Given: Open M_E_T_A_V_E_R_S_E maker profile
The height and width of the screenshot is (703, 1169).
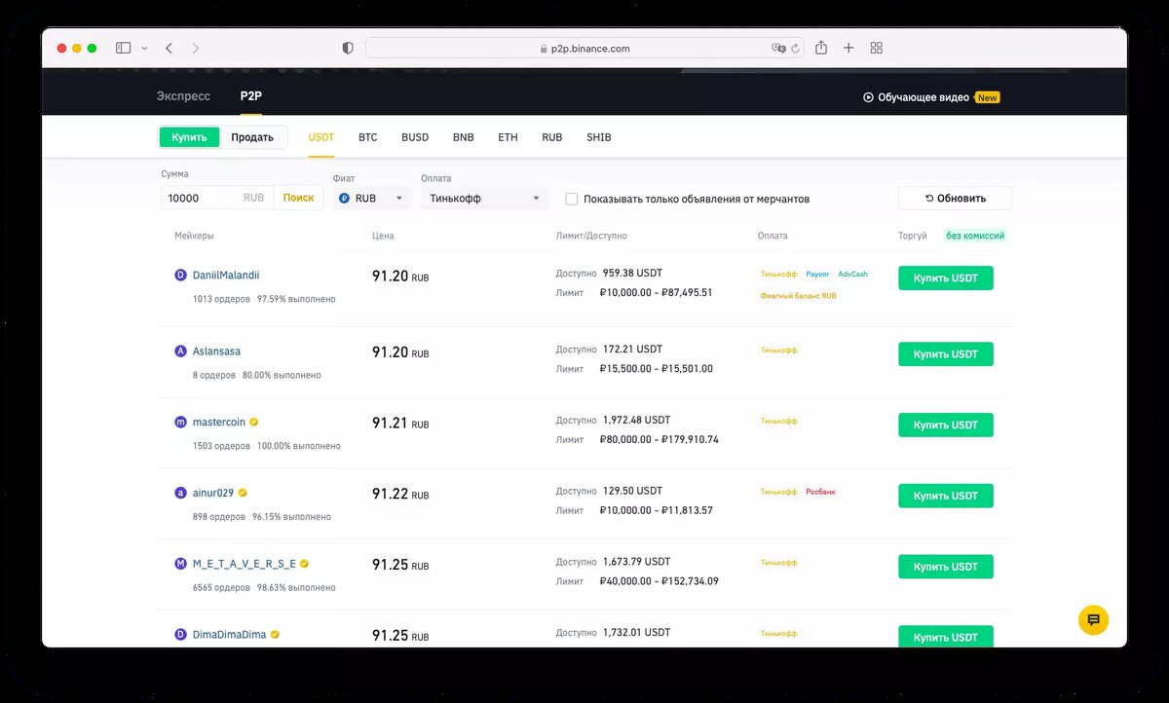Looking at the screenshot, I should 244,564.
